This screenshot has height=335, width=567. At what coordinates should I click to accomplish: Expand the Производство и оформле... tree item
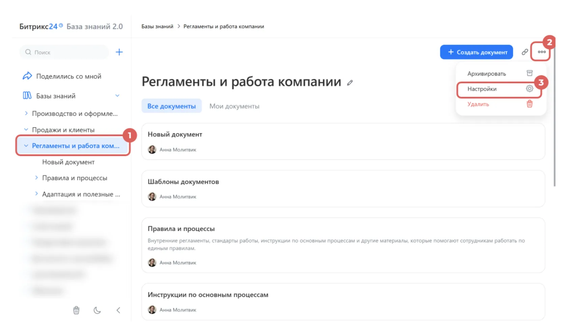click(26, 114)
